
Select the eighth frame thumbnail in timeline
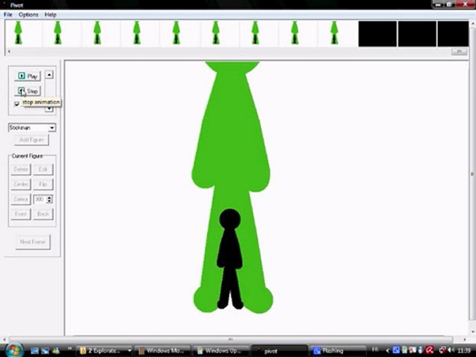point(298,33)
